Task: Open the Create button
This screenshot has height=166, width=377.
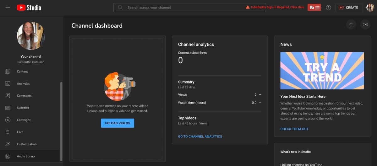Action: click(x=349, y=8)
